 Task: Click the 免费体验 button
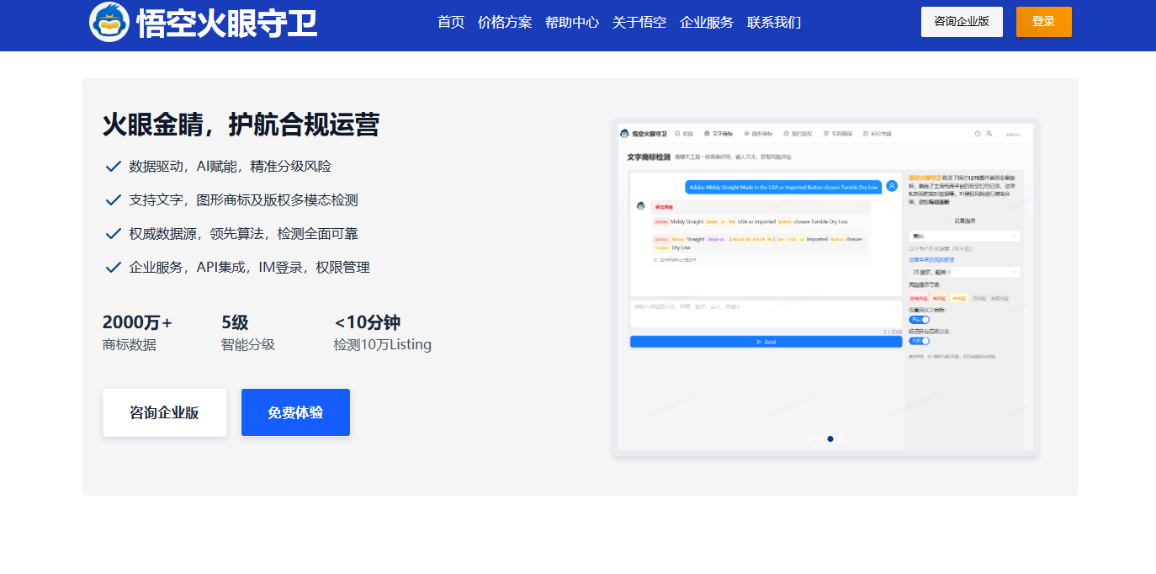point(295,412)
